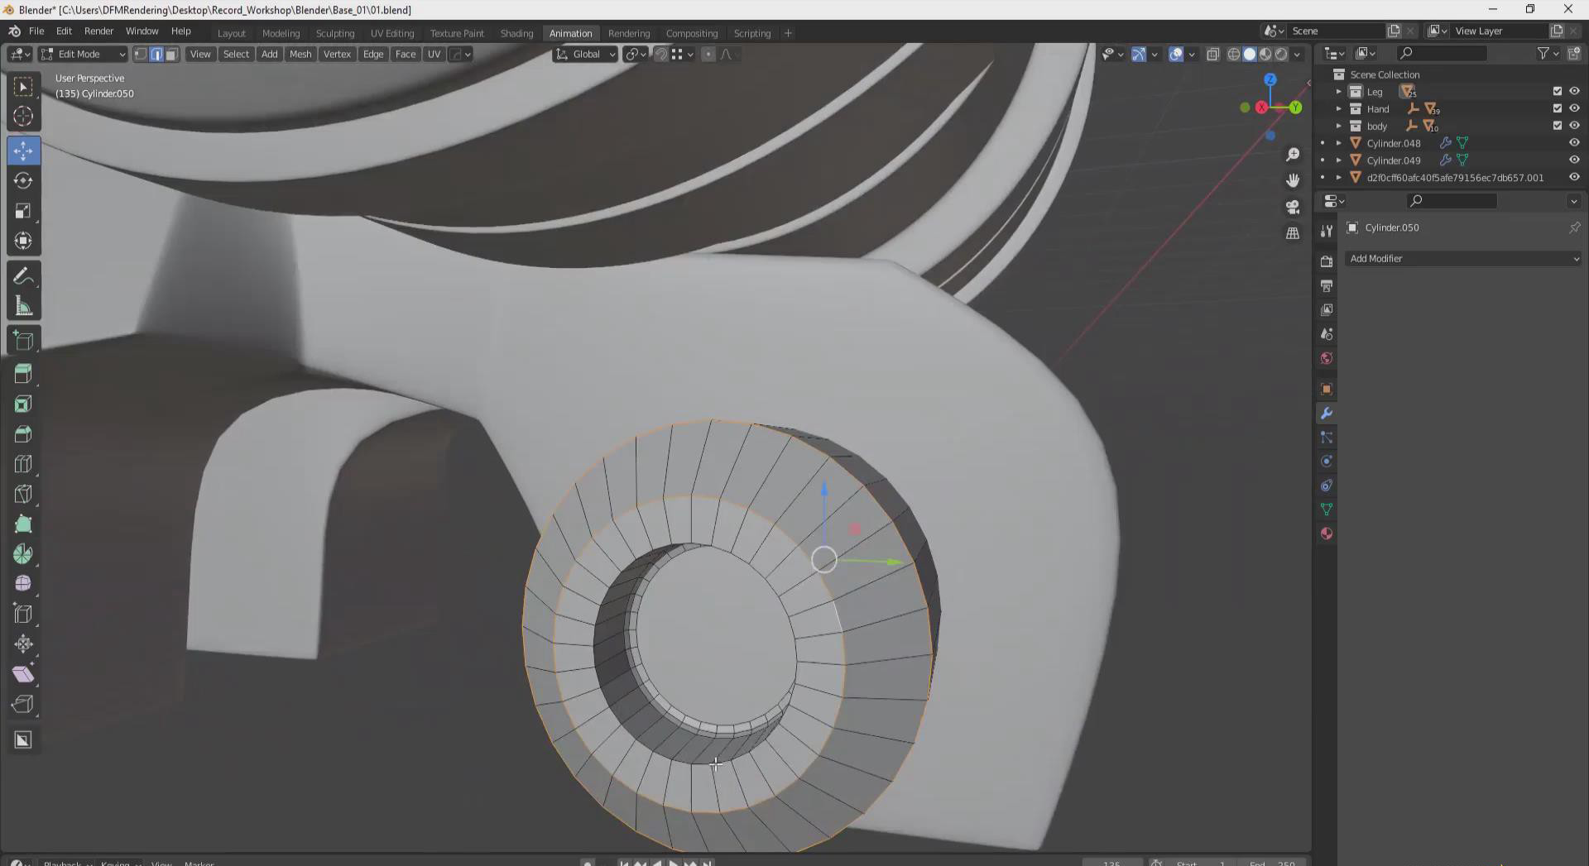This screenshot has height=866, width=1589.
Task: Expand the Hand collection in outliner
Action: (x=1338, y=109)
